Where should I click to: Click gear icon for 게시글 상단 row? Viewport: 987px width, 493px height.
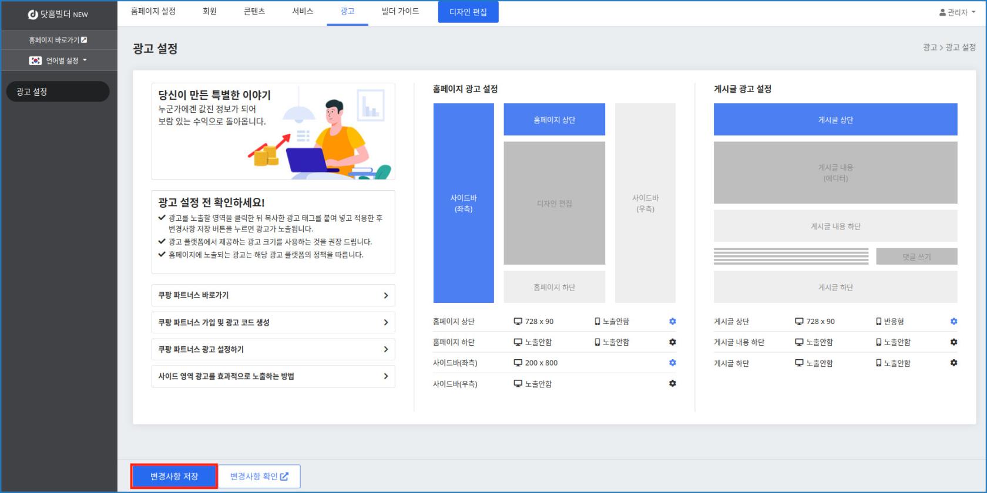point(954,322)
